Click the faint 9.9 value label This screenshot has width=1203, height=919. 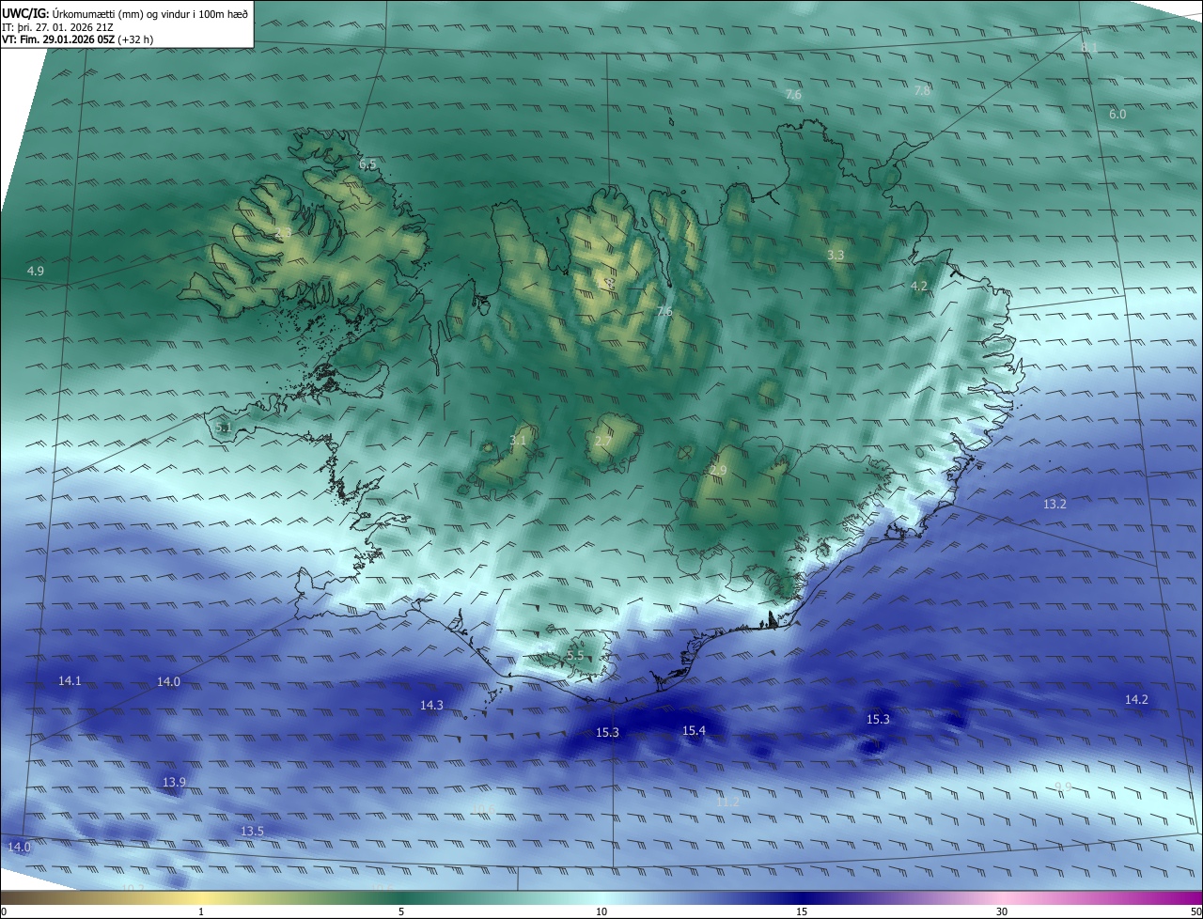(1063, 787)
